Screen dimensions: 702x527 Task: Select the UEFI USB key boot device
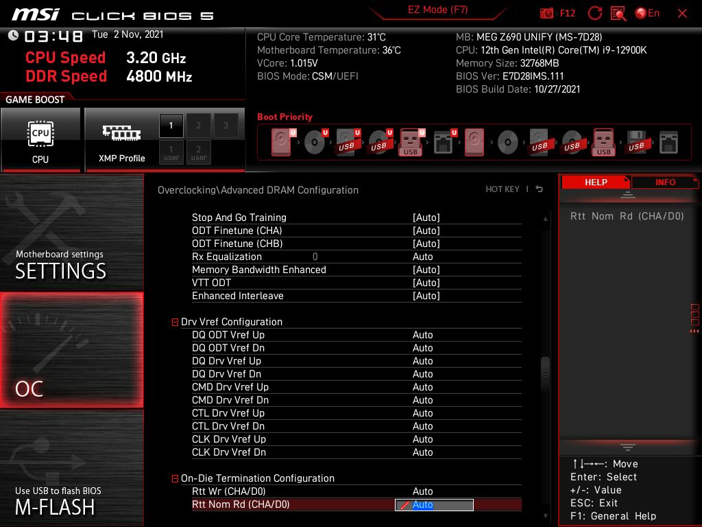click(x=411, y=142)
